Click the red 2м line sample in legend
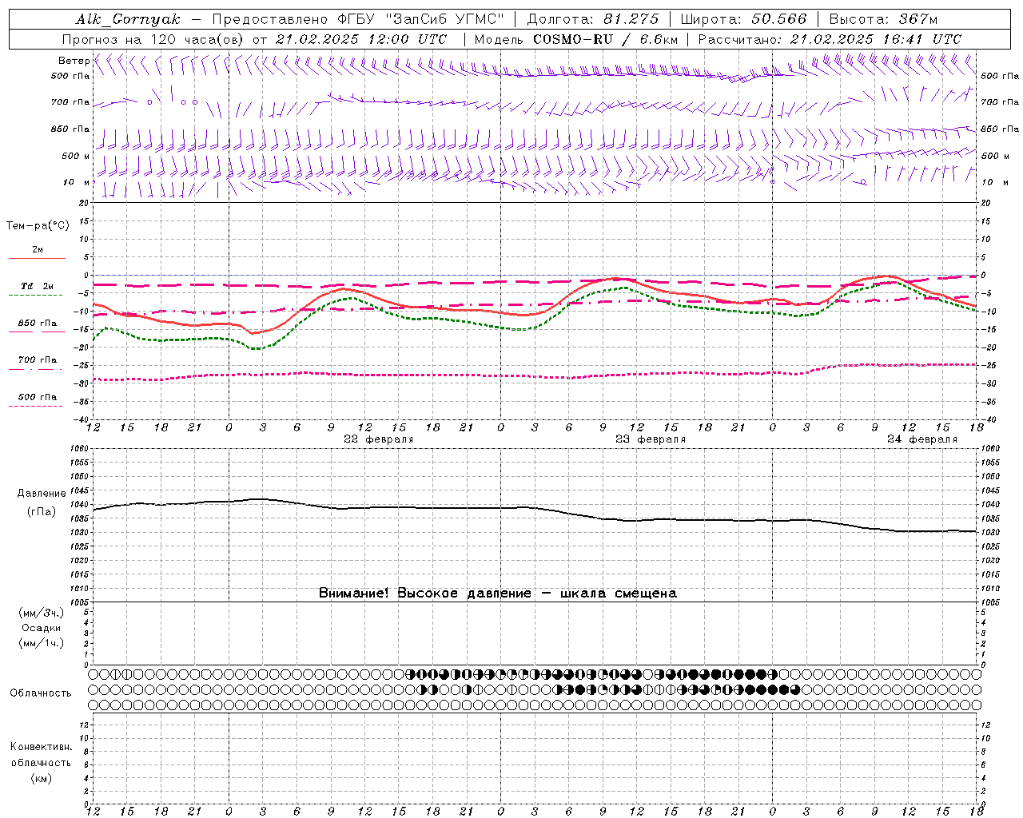 click(37, 259)
